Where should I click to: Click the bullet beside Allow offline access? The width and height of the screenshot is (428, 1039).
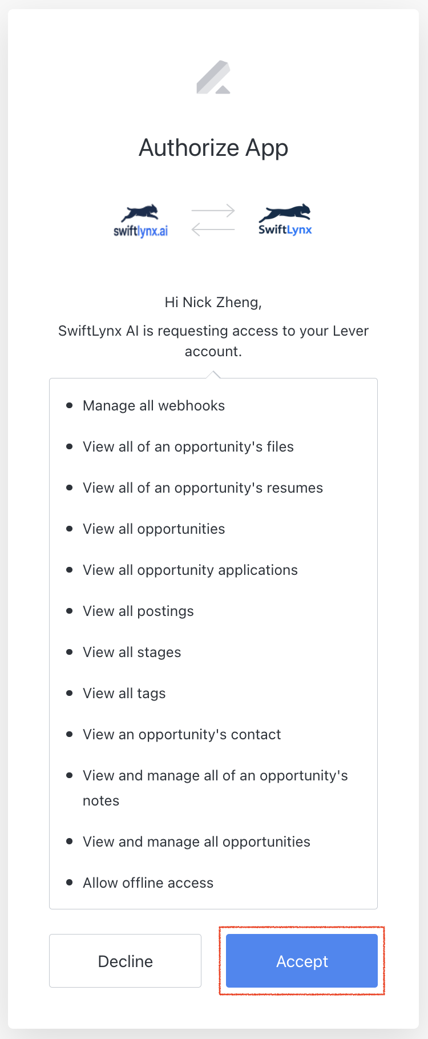[x=70, y=883]
